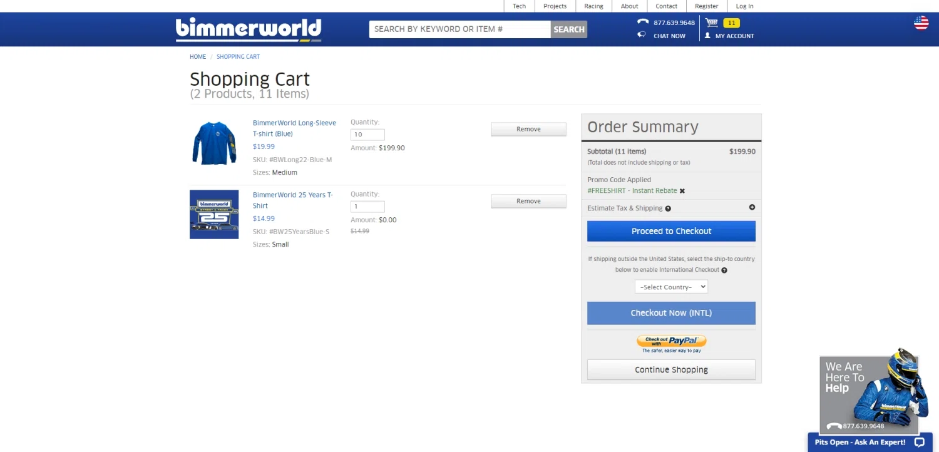Remove the FREESHIRT promo code with X
Viewport: 939px width, 452px height.
pos(682,191)
